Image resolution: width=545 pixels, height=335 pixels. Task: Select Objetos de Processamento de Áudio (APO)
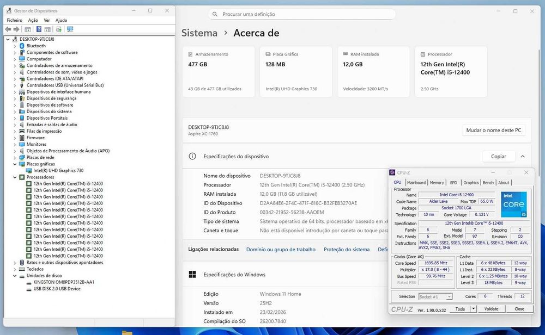(x=68, y=151)
